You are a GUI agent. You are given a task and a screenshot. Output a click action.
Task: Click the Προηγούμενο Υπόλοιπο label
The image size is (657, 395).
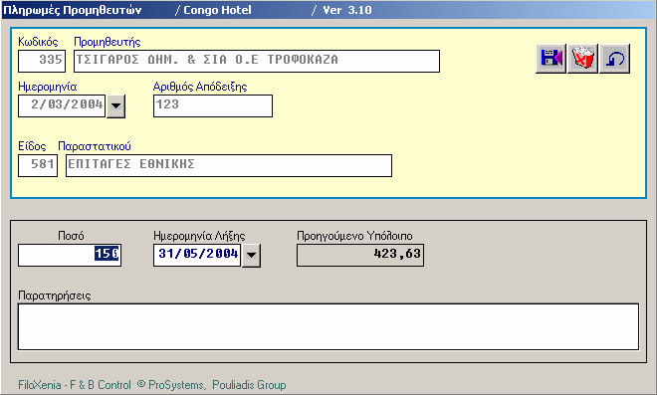pyautogui.click(x=354, y=236)
